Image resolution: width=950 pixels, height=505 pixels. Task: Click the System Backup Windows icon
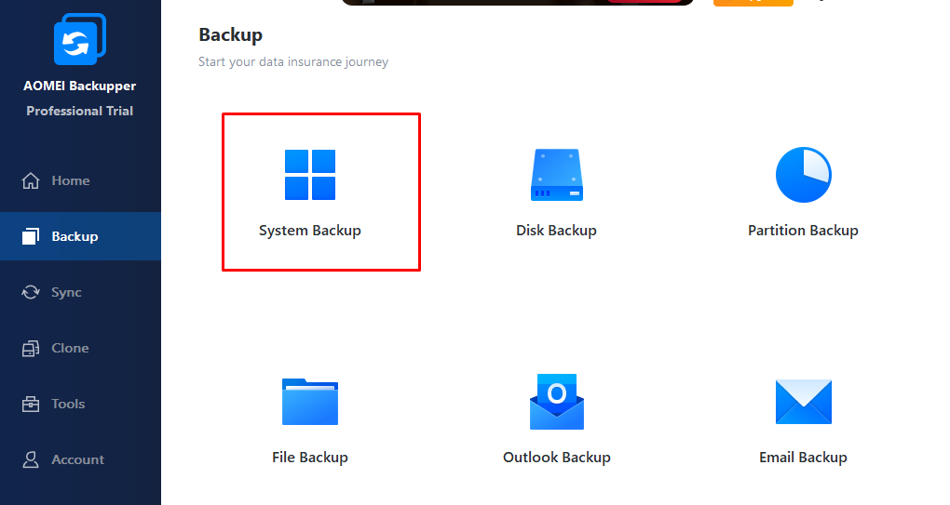tap(310, 175)
